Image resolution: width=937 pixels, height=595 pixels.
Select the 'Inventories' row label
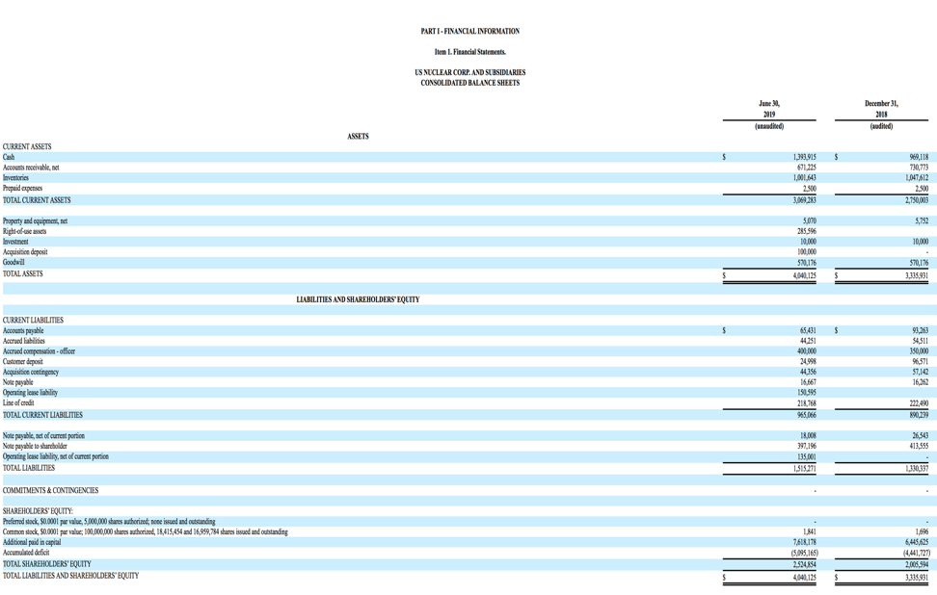[x=16, y=178]
